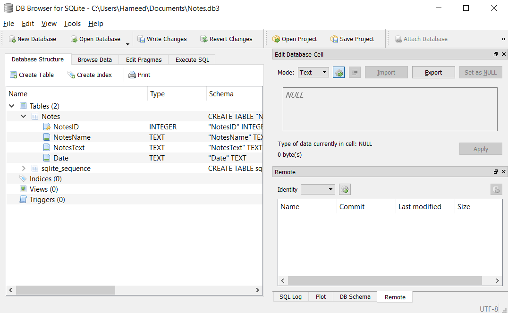508x313 pixels.
Task: Switch to the SQL Log tab
Action: [x=290, y=297]
